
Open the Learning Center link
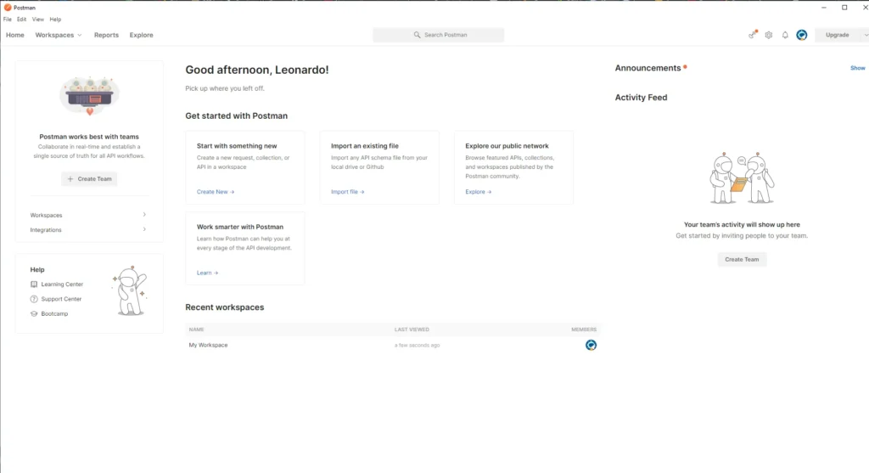[62, 284]
